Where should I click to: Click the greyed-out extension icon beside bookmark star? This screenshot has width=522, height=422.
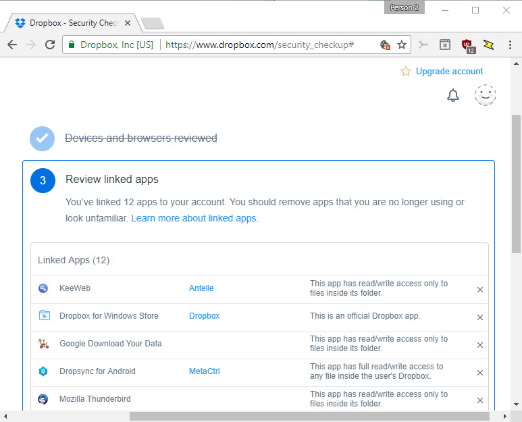point(423,45)
